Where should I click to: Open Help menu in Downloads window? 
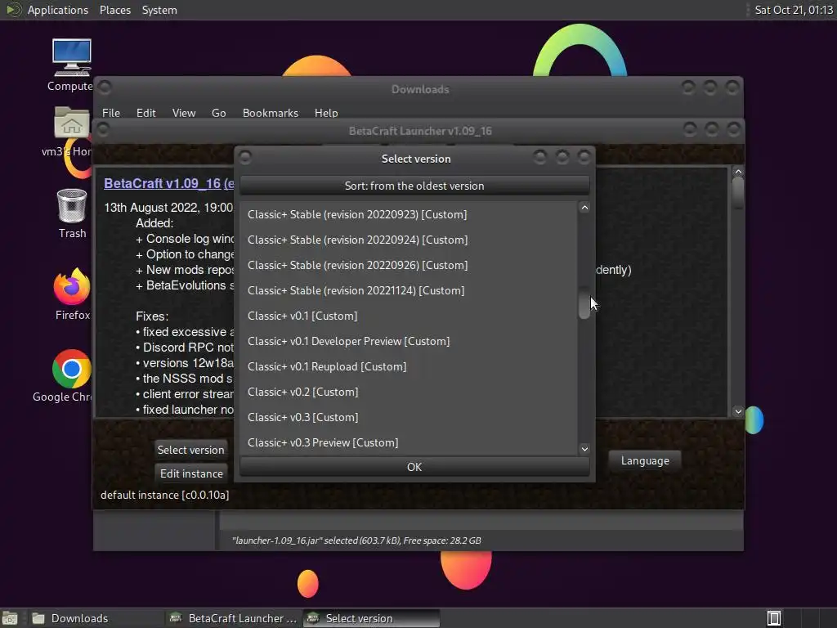pyautogui.click(x=326, y=113)
